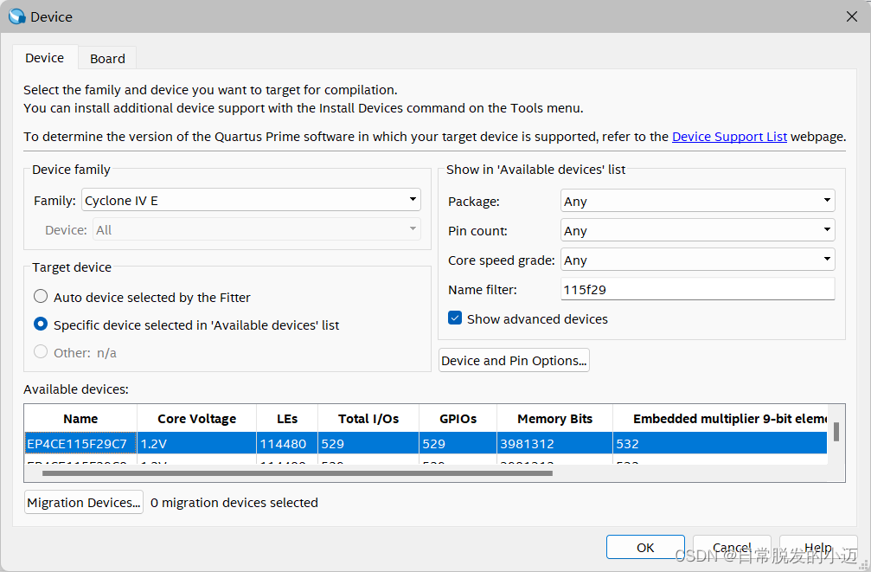Click the Embedded multiplier 9-bit elements column header

click(x=720, y=419)
